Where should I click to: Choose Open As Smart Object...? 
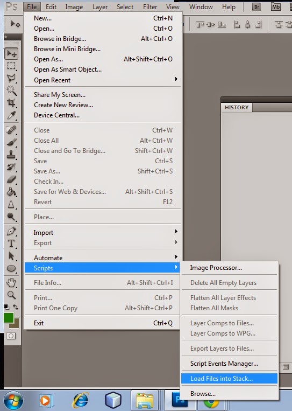[103, 69]
